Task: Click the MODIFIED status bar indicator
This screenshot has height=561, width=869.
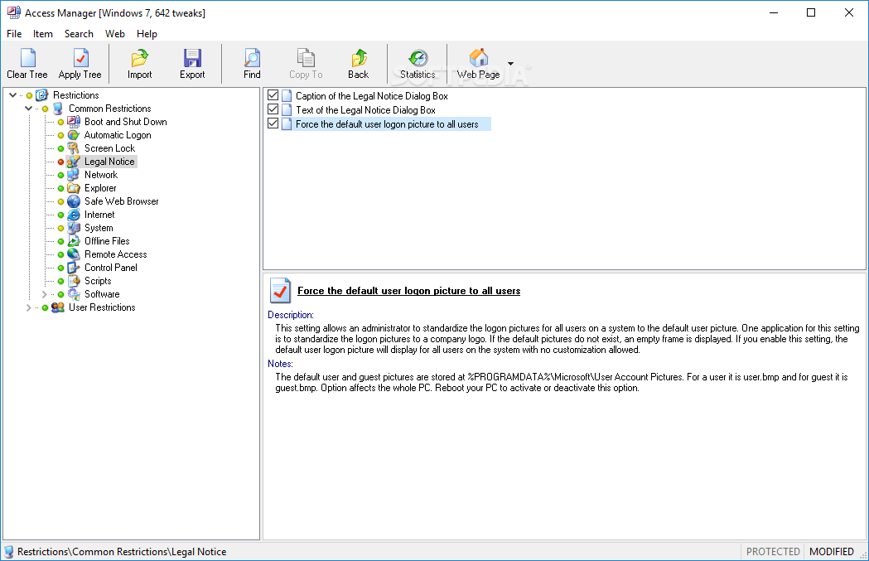Action: (x=832, y=552)
